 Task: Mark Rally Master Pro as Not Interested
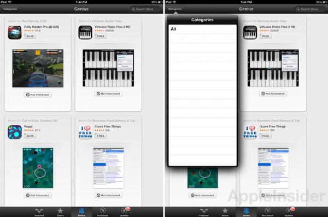(38, 95)
